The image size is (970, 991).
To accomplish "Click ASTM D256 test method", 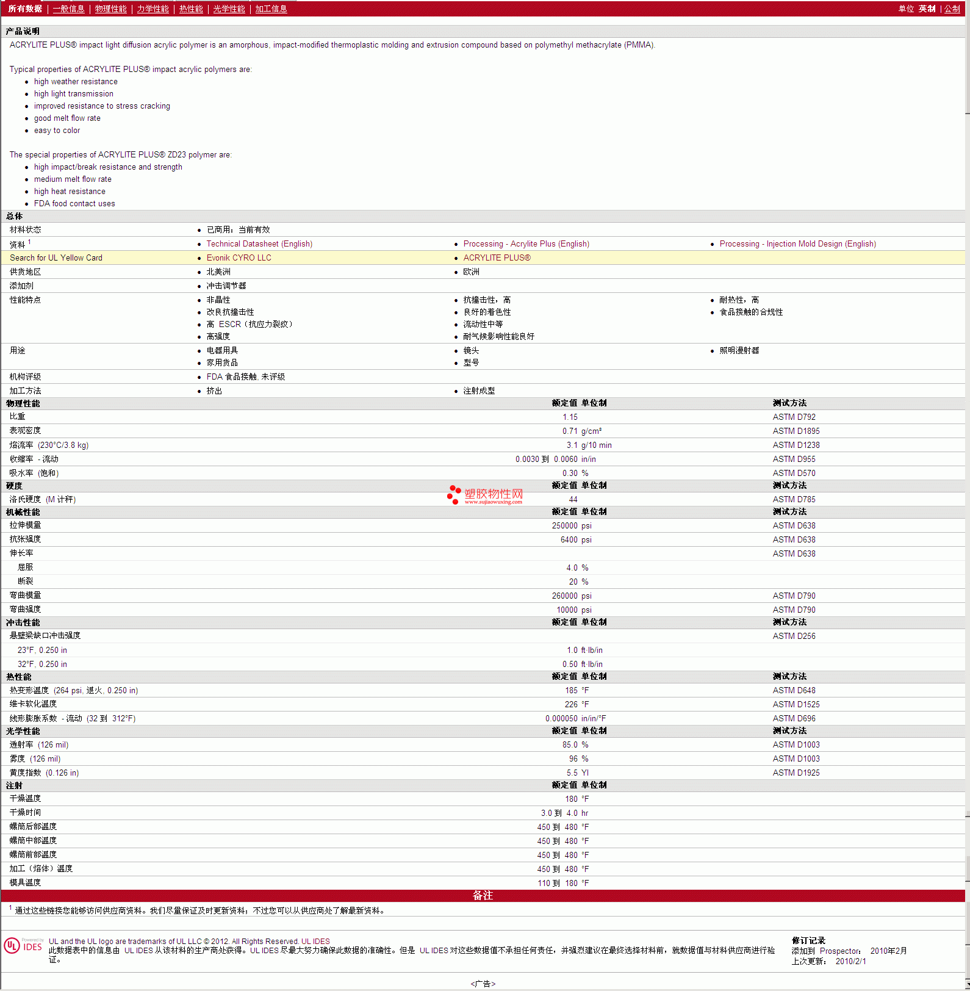I will (794, 636).
